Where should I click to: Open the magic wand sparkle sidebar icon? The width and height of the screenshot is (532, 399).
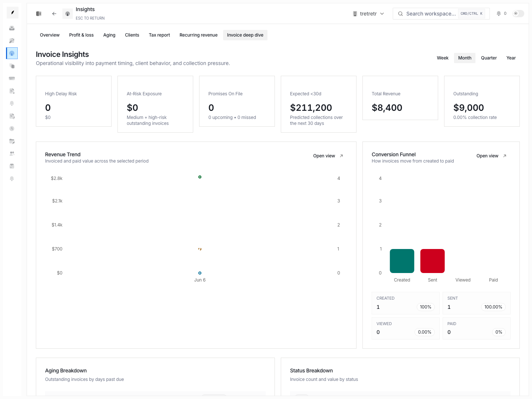12,41
